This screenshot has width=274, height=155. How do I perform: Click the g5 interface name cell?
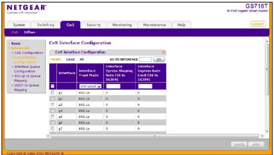point(66,117)
